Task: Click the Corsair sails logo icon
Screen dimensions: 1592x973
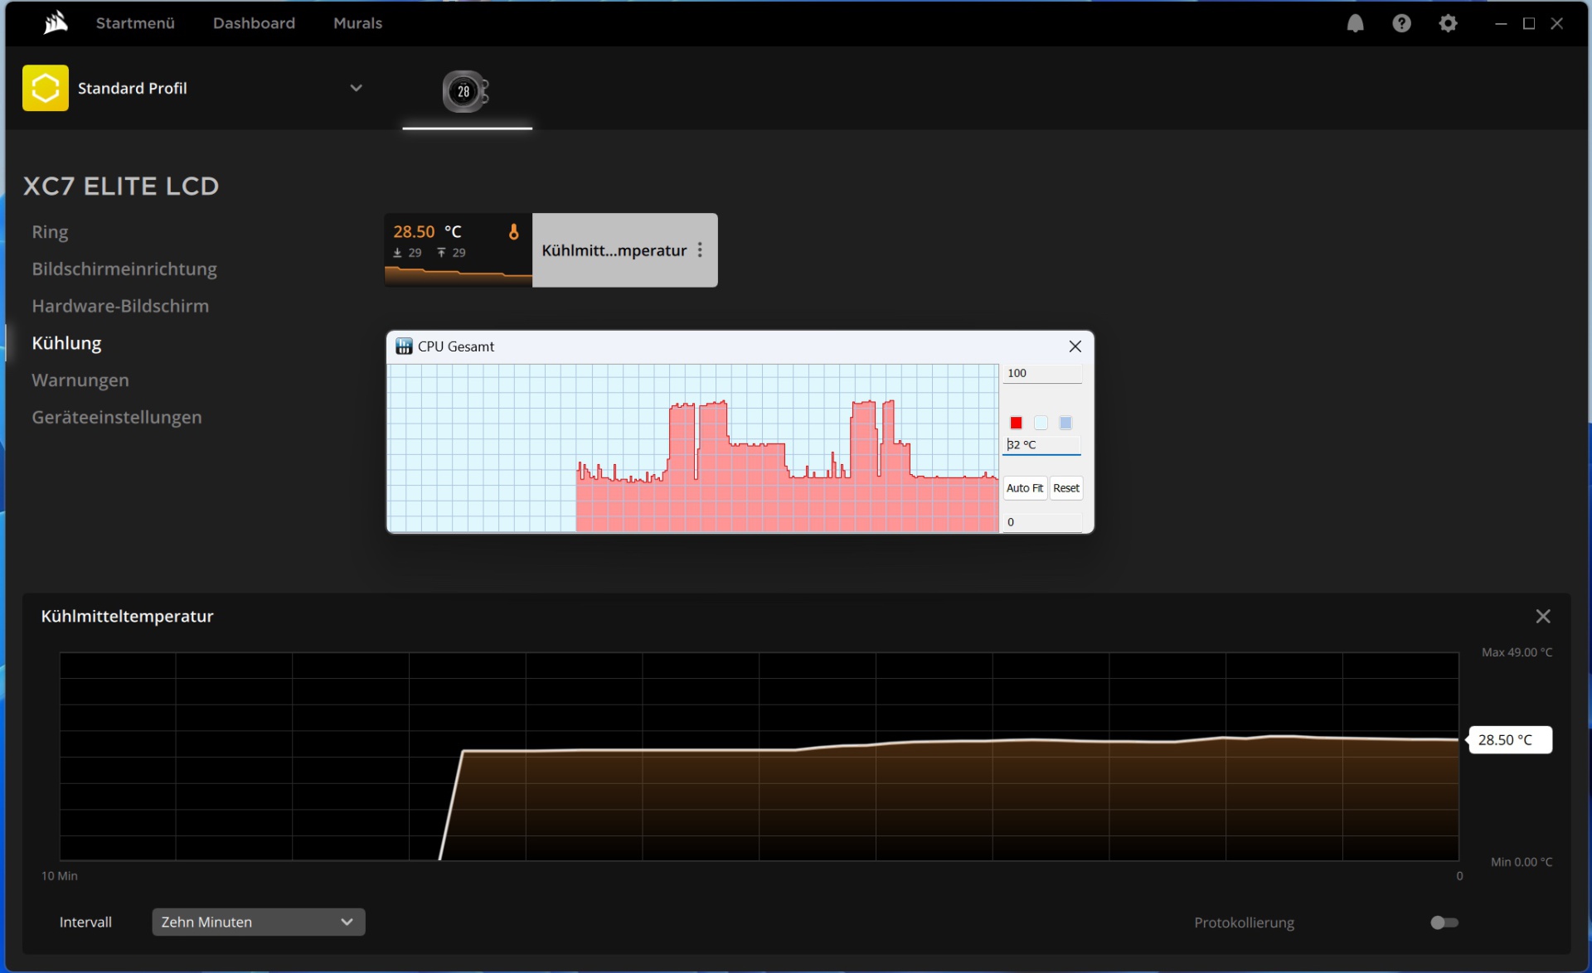Action: click(56, 23)
